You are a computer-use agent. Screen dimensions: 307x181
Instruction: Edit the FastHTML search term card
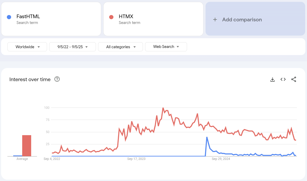[x=51, y=19]
